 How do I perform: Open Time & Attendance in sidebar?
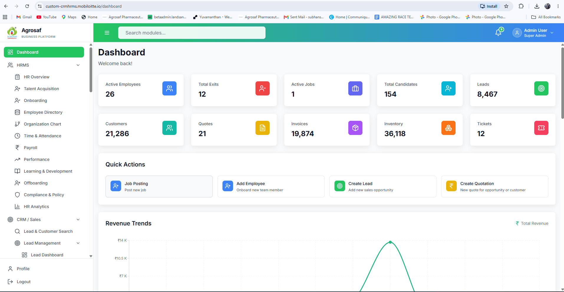(47, 136)
